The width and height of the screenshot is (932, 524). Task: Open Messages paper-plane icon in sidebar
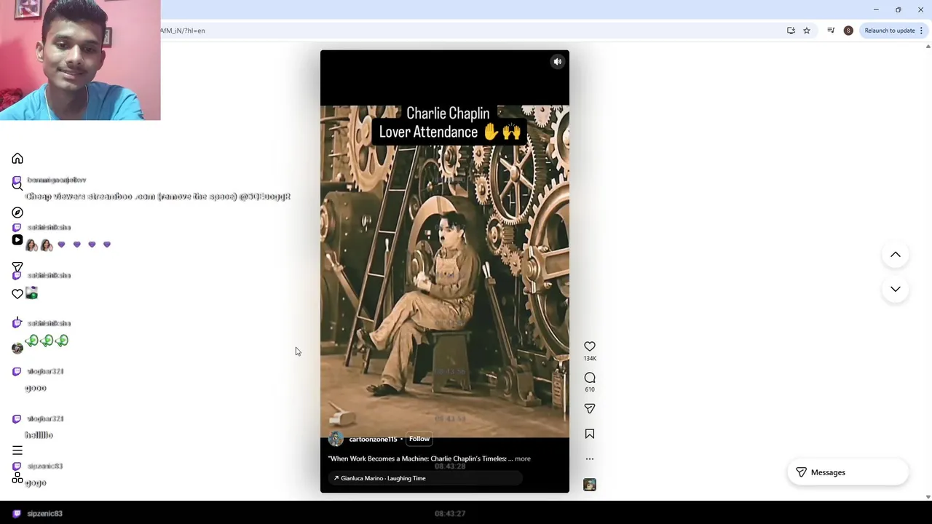tap(17, 267)
